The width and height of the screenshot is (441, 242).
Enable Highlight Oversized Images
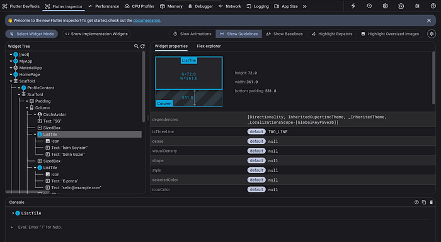tap(390, 34)
